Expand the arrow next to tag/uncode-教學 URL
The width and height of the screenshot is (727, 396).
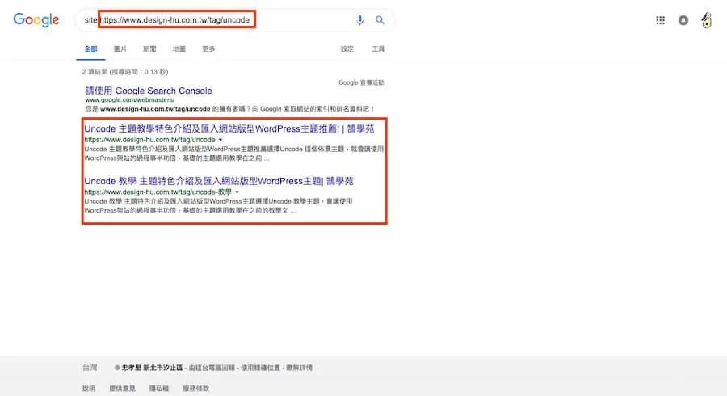pyautogui.click(x=237, y=192)
